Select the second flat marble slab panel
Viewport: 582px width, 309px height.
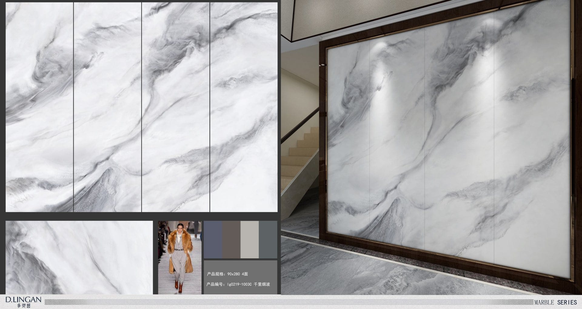pyautogui.click(x=108, y=107)
